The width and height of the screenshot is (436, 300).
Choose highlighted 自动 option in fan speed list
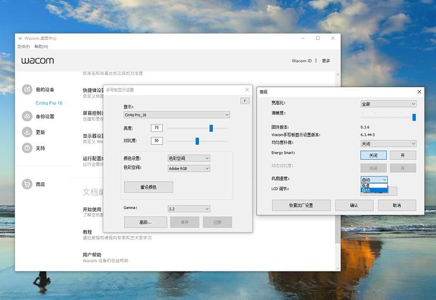(374, 190)
